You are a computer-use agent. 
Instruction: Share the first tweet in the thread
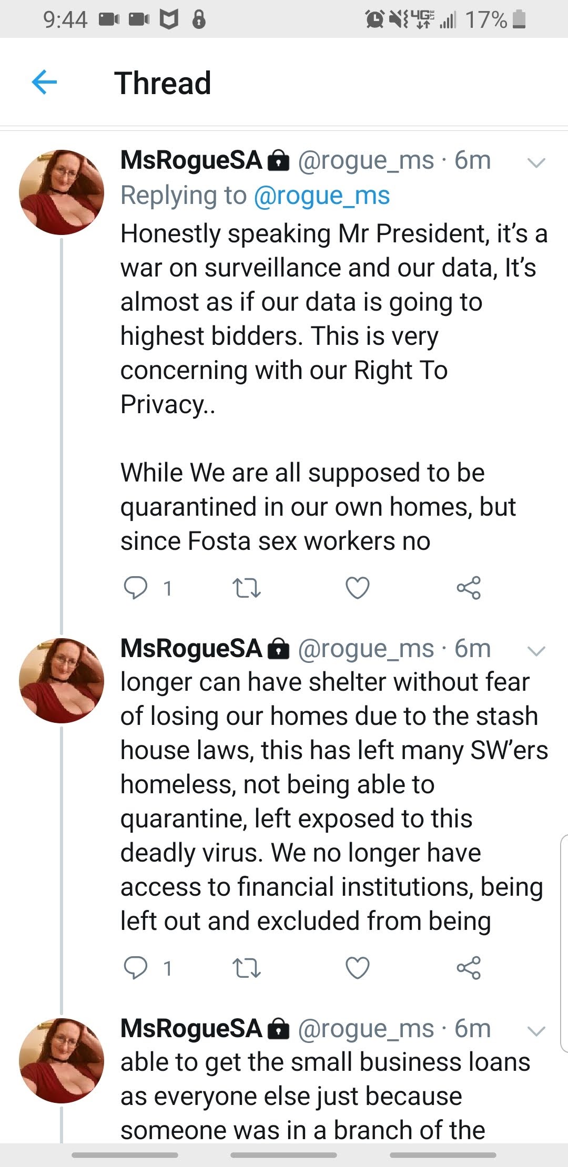click(469, 588)
